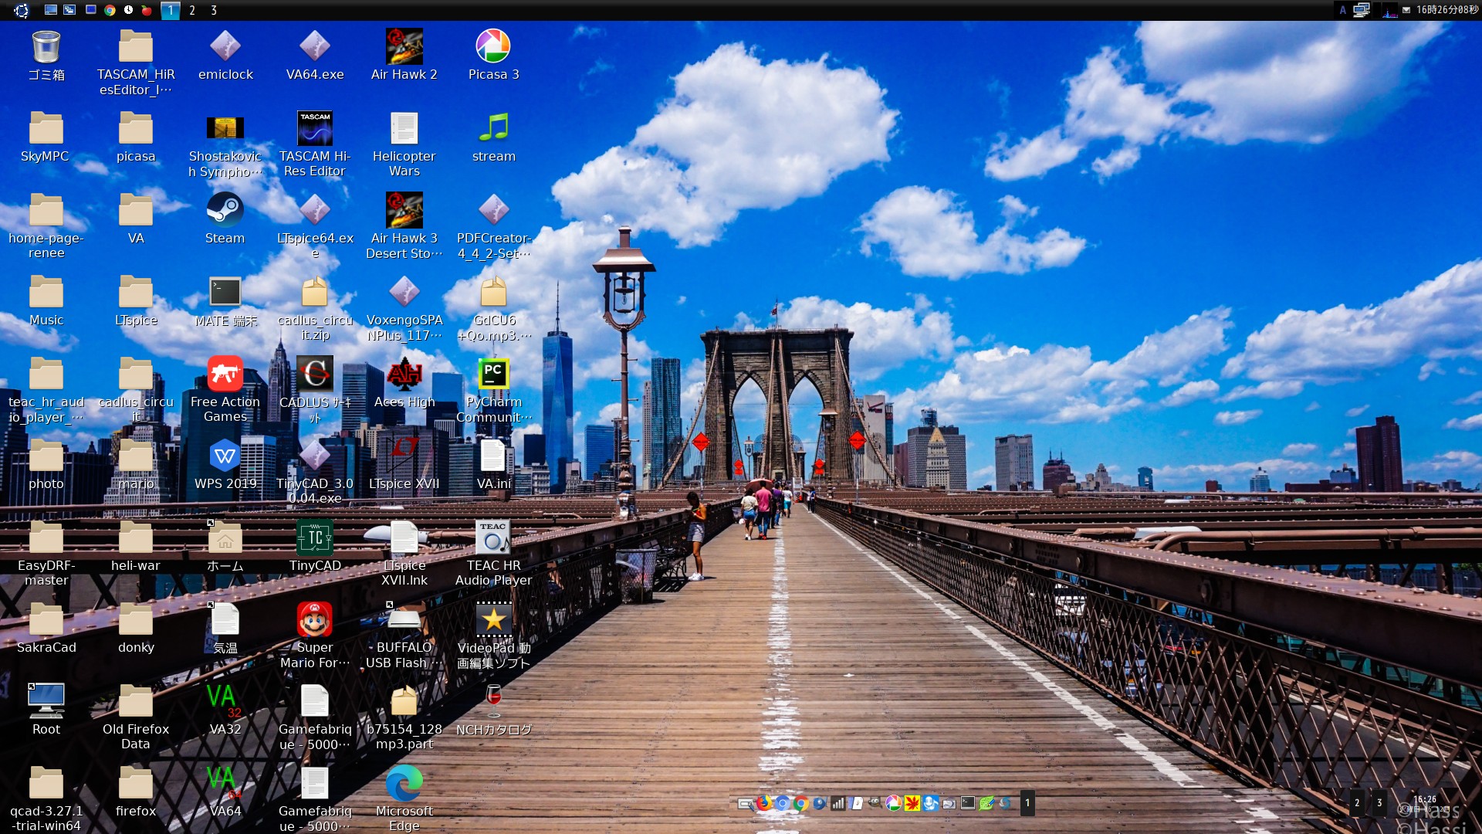Click the system monitor graph in tray
Screen dimensions: 1482x834
(x=1389, y=10)
